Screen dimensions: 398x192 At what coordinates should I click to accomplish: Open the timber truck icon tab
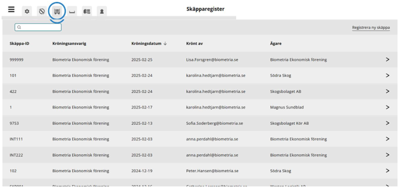click(x=87, y=12)
